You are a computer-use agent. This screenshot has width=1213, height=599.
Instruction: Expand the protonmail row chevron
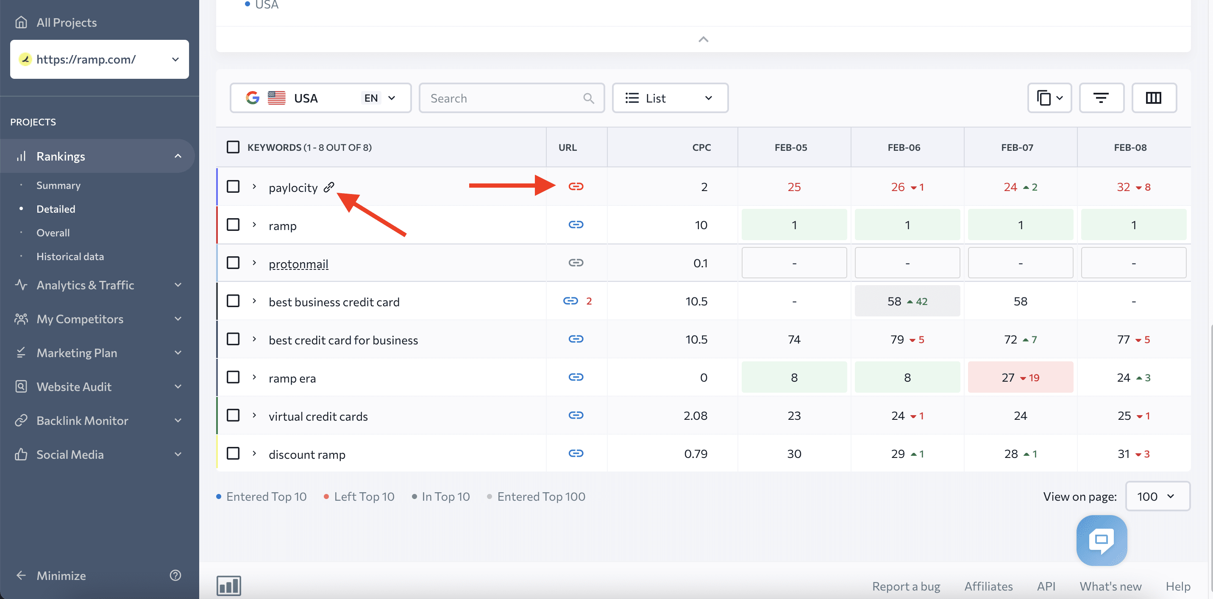[254, 263]
